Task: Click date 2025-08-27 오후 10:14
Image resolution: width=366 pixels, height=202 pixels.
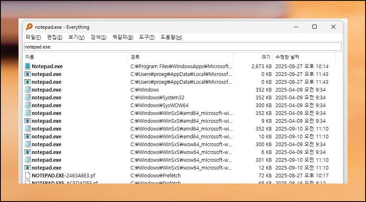Action: pos(302,67)
